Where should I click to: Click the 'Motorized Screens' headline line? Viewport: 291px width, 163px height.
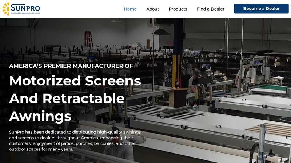click(x=75, y=81)
